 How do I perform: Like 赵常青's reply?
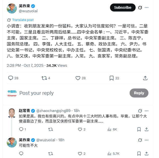point(80,129)
